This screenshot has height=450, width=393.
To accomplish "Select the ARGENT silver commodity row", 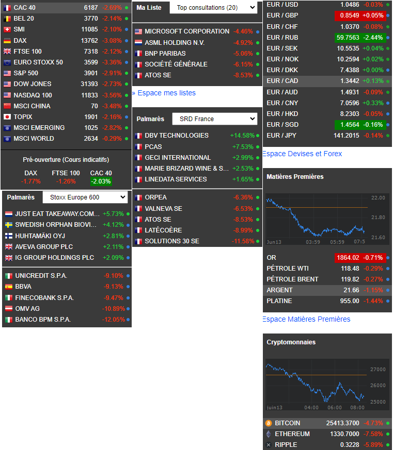I will click(327, 290).
